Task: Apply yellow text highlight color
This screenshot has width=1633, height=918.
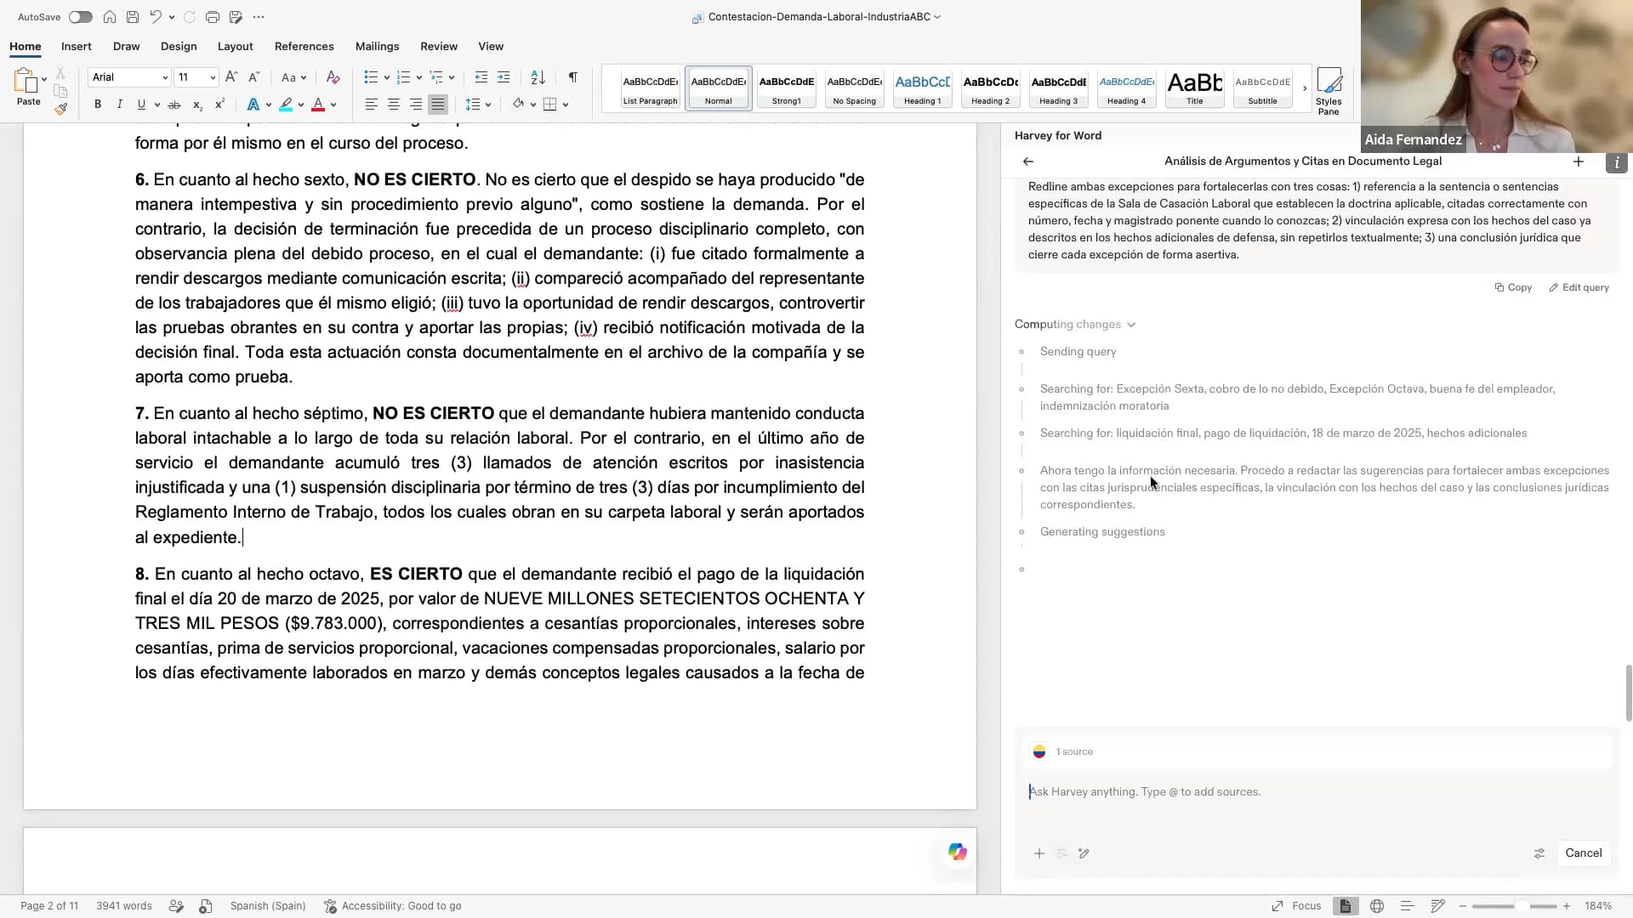Action: coord(286,105)
